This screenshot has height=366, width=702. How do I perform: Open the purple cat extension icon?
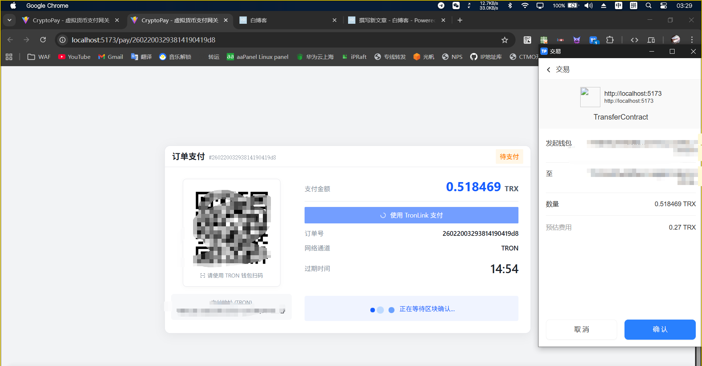tap(577, 40)
